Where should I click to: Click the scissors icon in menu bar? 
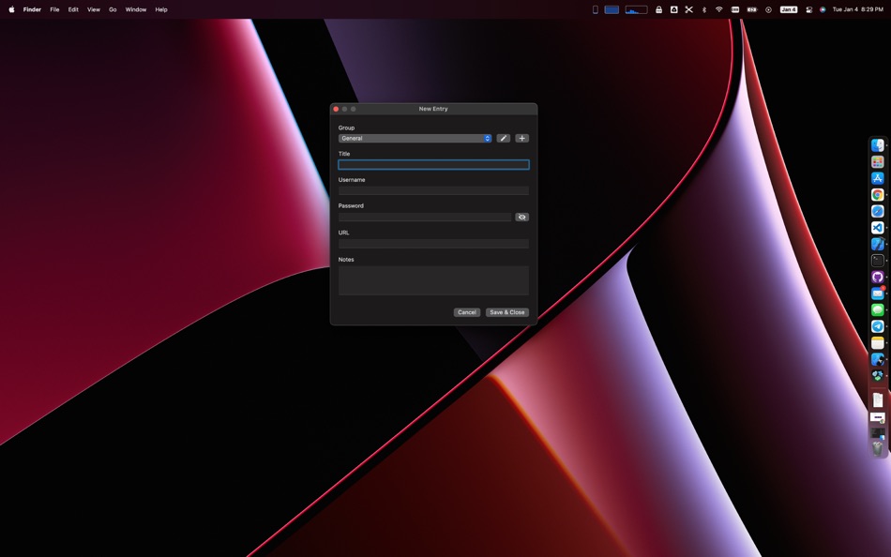point(688,9)
